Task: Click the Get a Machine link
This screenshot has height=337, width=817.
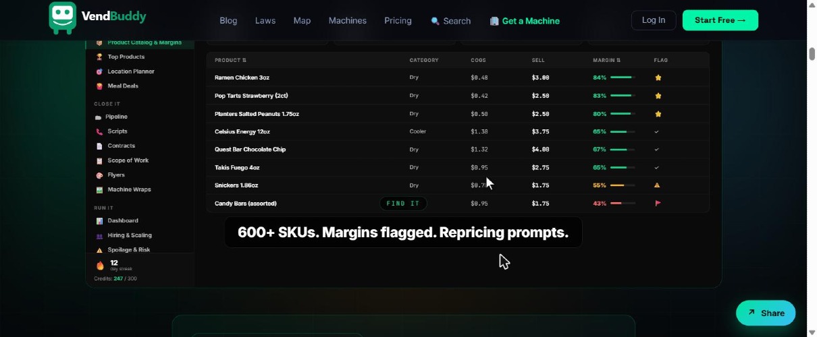Action: coord(525,21)
